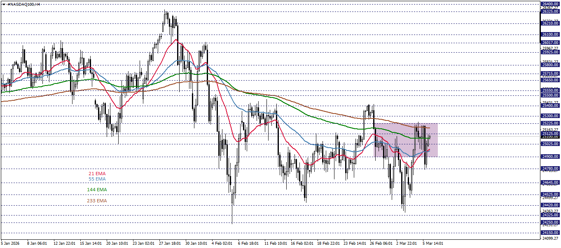Click the current price tag 25163.27

pos(550,130)
